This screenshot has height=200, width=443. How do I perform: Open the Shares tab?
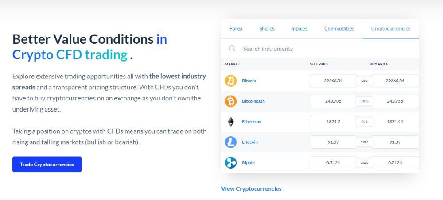pos(267,29)
